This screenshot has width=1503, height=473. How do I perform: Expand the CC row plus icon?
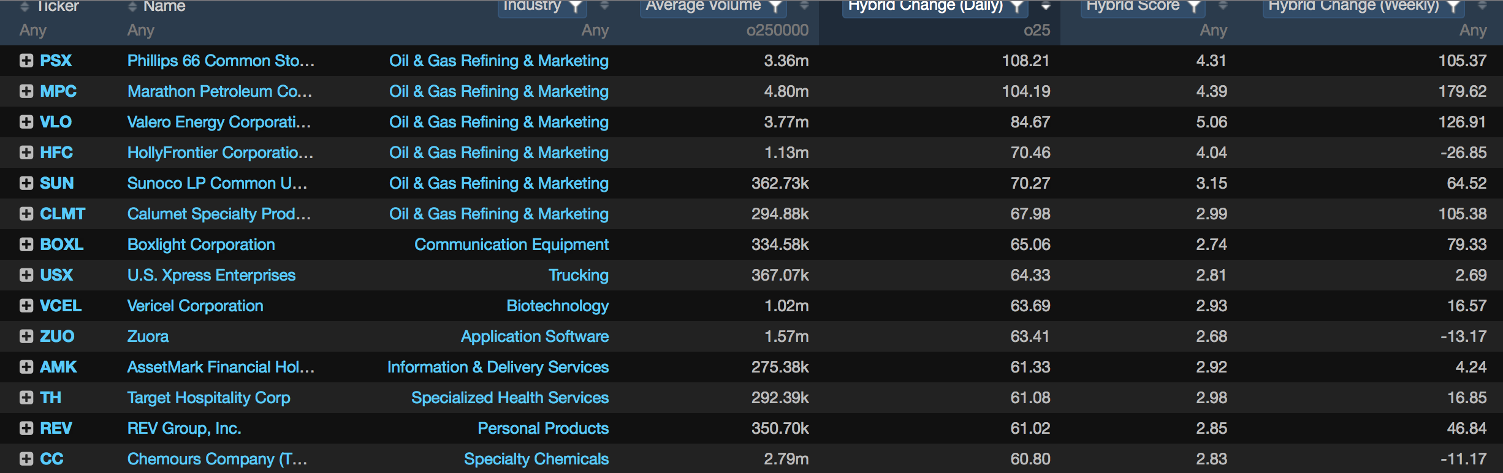tap(26, 459)
